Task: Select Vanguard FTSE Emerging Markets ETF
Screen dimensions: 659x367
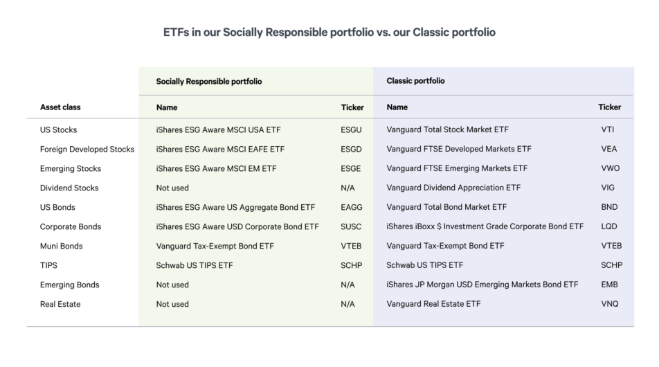Action: [x=457, y=168]
